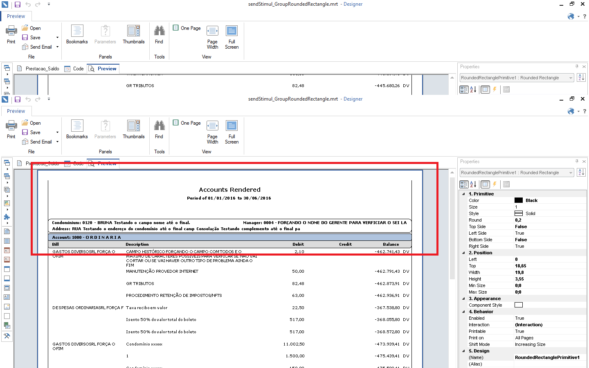Click Full Screen in the upper window ribbon
The width and height of the screenshot is (589, 368).
coord(232,37)
